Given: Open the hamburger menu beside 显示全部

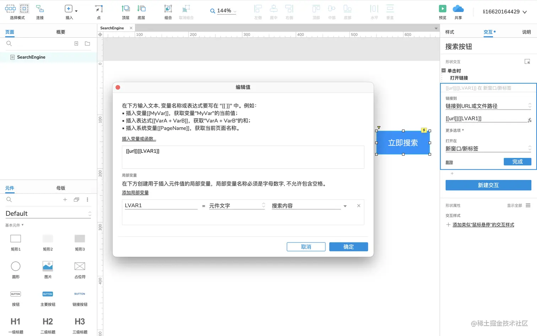Looking at the screenshot, I should click(x=528, y=206).
